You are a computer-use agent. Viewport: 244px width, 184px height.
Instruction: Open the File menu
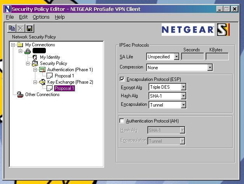[x=10, y=17]
